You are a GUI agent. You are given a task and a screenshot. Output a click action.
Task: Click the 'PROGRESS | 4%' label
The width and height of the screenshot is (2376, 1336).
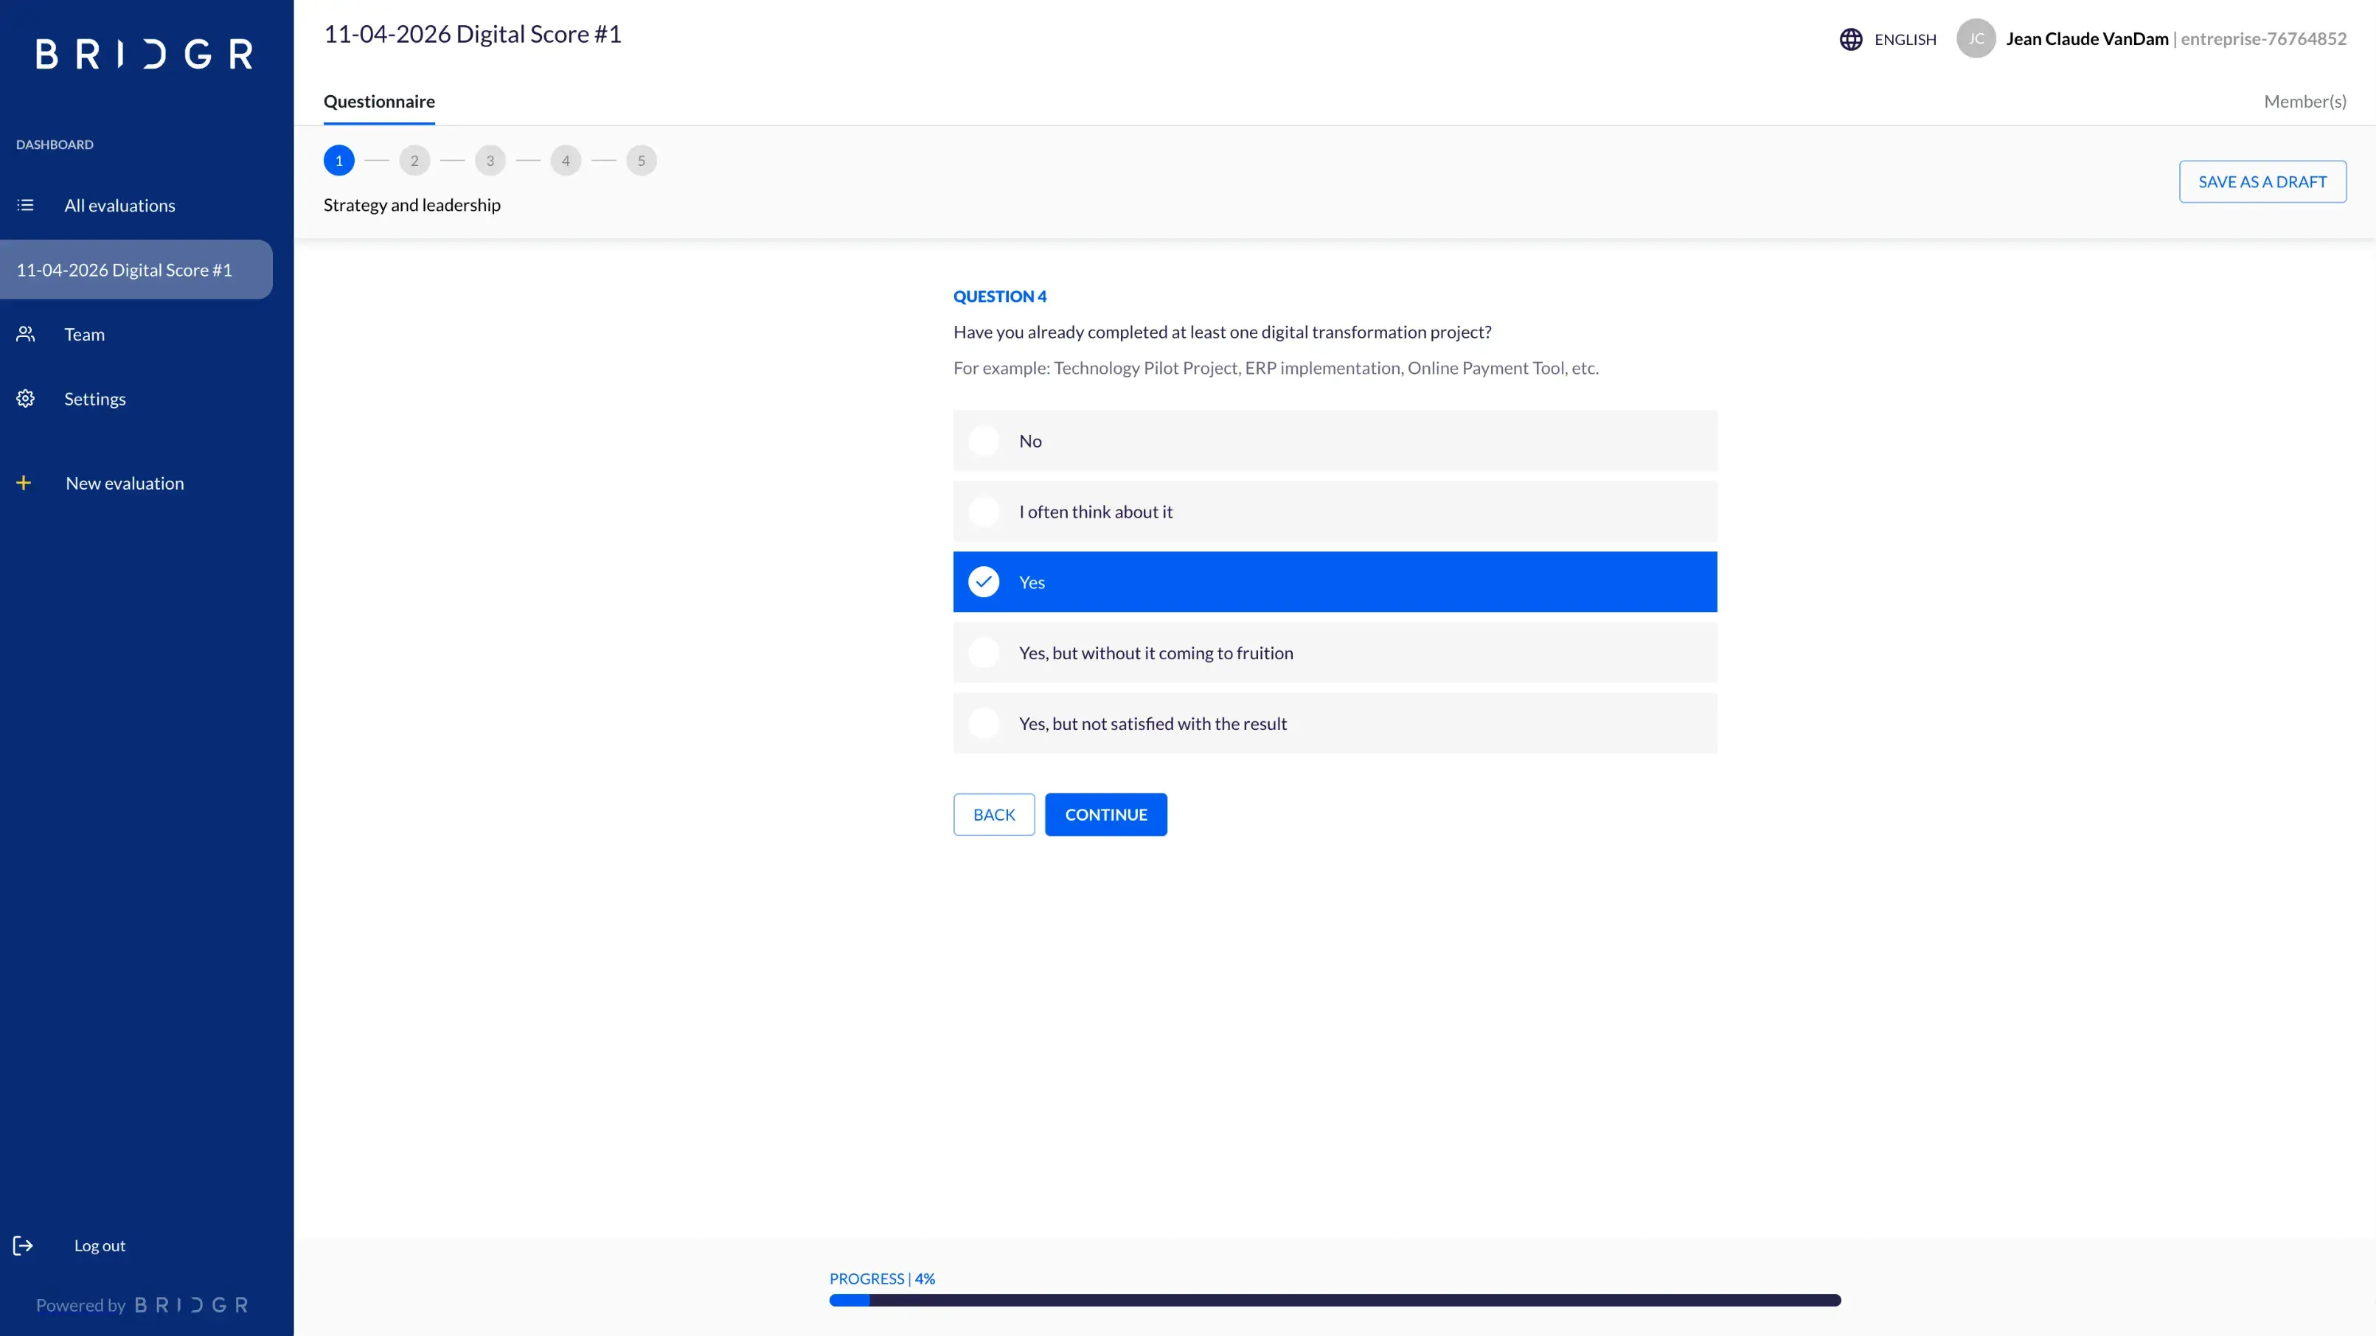pyautogui.click(x=882, y=1278)
